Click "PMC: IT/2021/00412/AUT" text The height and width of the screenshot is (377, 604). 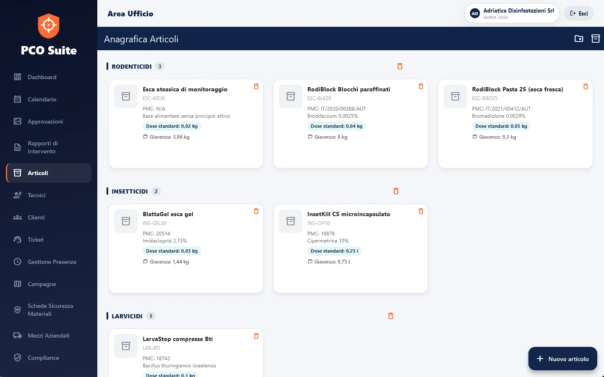[x=501, y=108]
